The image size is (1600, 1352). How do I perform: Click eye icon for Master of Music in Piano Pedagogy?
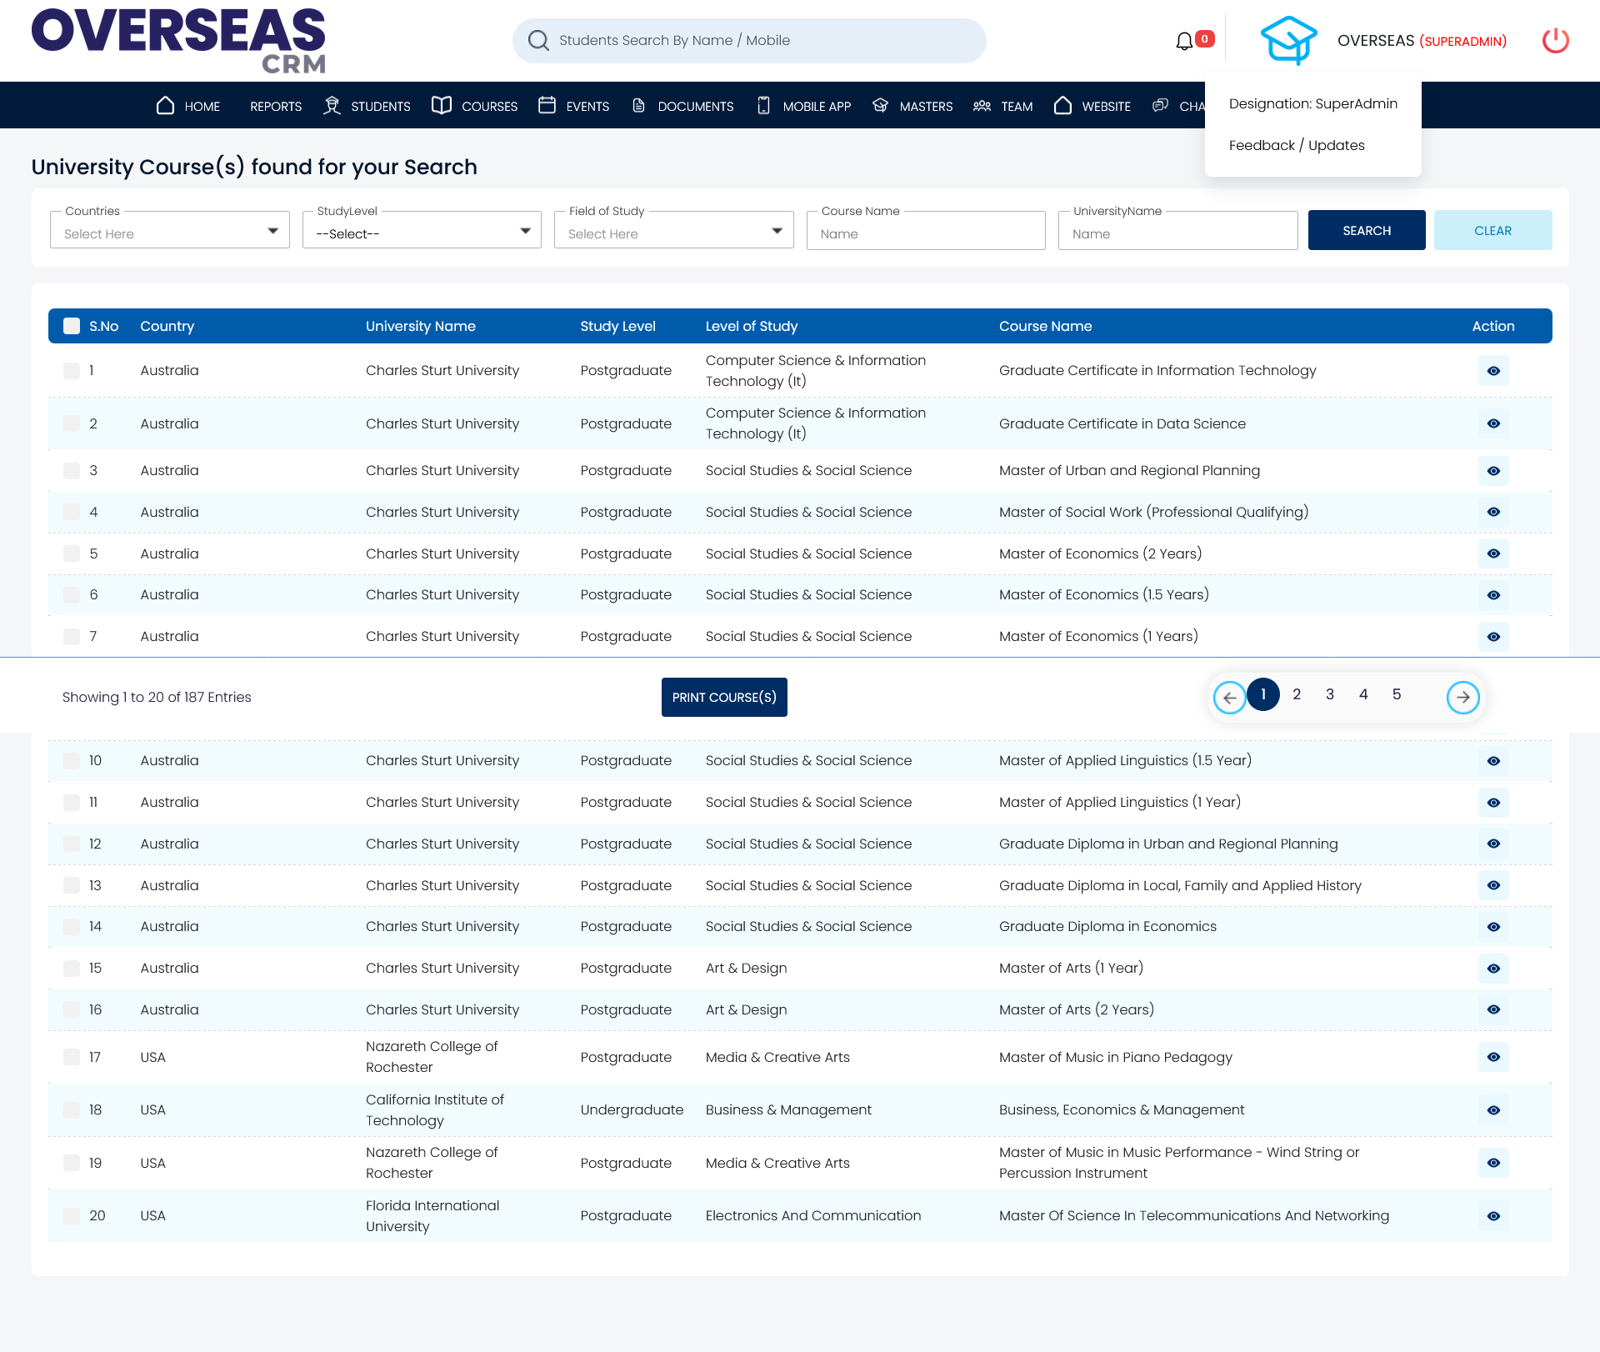(1492, 1057)
